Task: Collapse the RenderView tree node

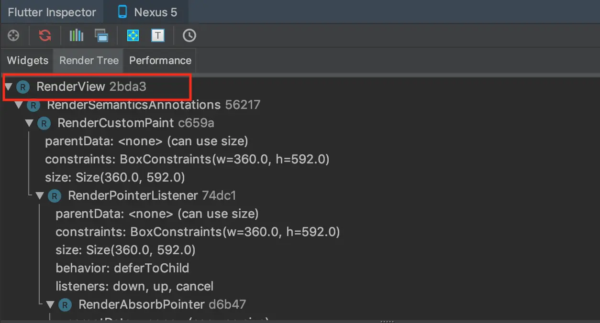Action: tap(8, 86)
